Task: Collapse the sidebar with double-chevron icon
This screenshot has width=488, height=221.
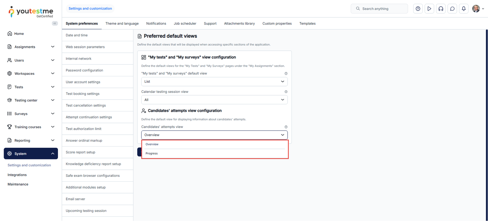Action: [55, 24]
